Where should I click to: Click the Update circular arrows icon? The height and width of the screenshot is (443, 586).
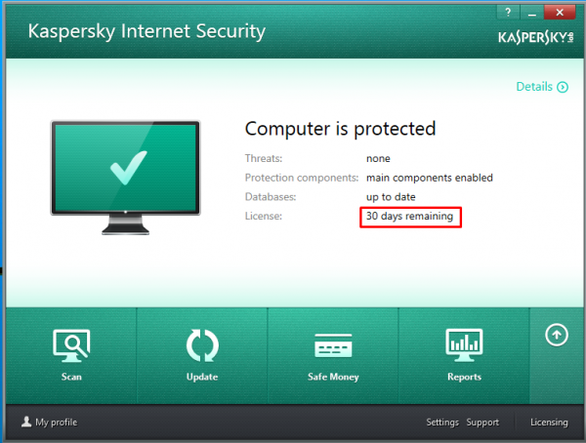[202, 345]
